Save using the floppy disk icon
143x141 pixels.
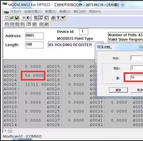coord(17,18)
